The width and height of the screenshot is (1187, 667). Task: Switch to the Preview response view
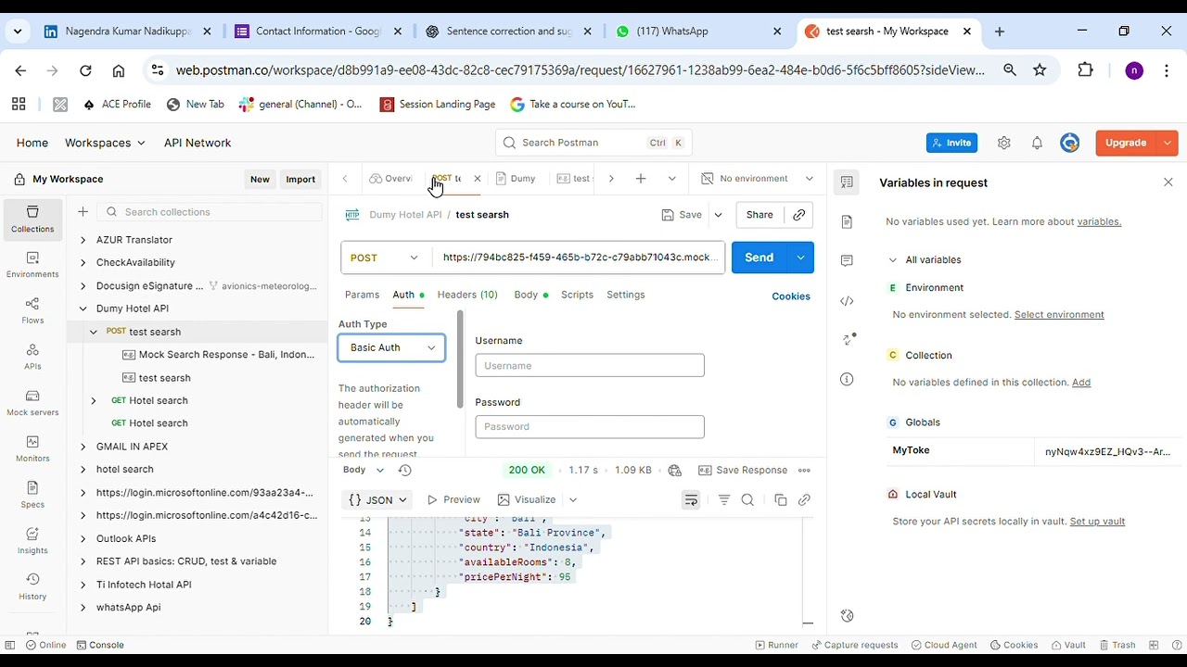pos(453,500)
